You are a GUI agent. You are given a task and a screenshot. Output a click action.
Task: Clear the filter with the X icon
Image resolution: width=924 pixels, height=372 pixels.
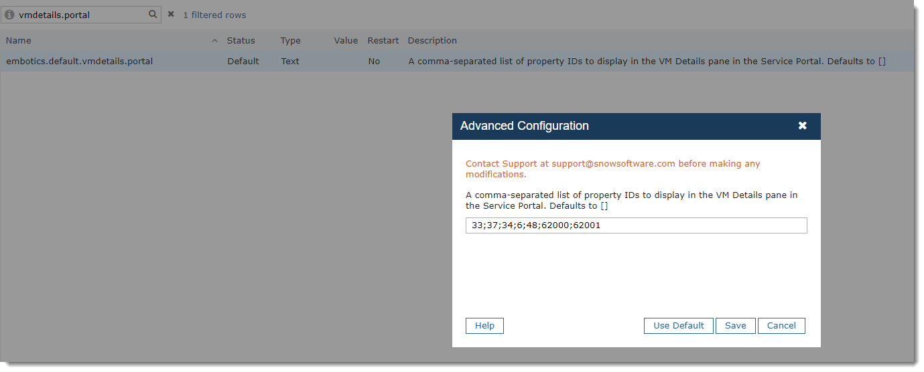tap(171, 14)
